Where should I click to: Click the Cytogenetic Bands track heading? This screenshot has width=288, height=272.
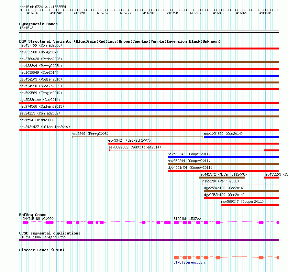(x=39, y=24)
